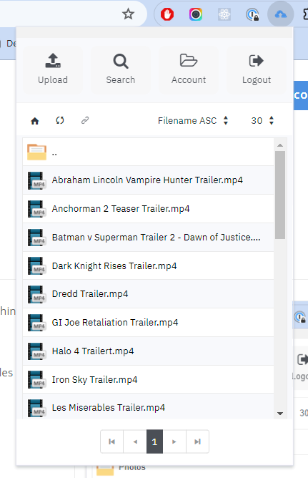This screenshot has width=308, height=478.
Task: Select GI Joe Retaliation Trailer.mp4
Action: coord(148,323)
